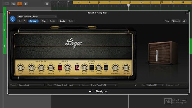Select track number 3 in track list
The image size is (192, 108).
(5, 30)
